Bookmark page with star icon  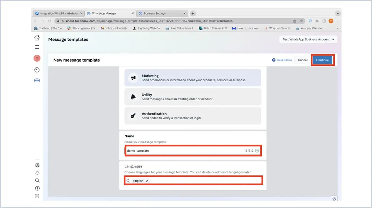(302, 21)
